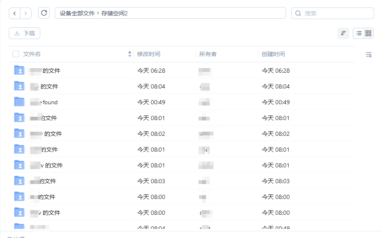
Task: Click the 修改时间 column header
Action: pos(149,54)
